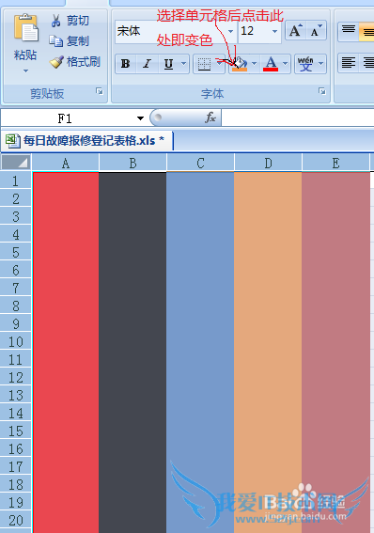Image resolution: width=374 pixels, height=533 pixels.
Task: Select row 1 header
Action: coord(16,180)
